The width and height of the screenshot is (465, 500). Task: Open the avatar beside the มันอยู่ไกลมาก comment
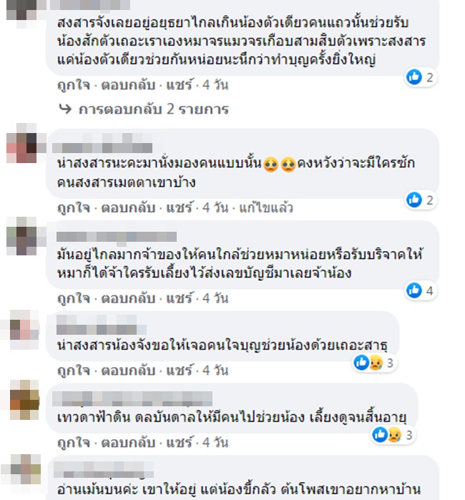pos(21,236)
